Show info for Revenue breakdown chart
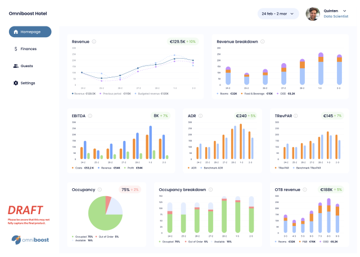Screen dimensions: 360x257 tap(263, 41)
